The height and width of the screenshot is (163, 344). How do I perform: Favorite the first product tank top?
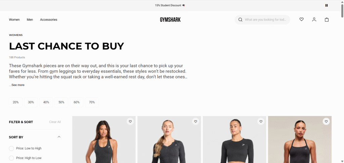pos(130,121)
